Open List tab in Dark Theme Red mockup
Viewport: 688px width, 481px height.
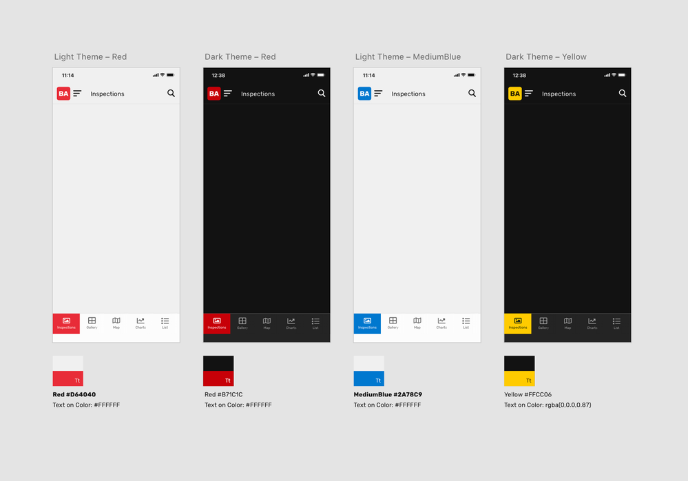click(x=315, y=323)
